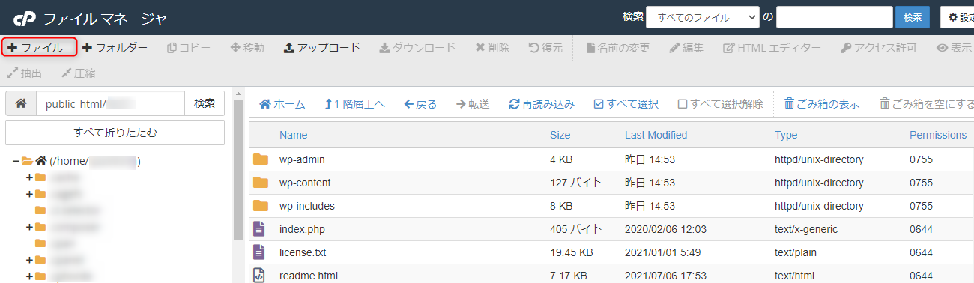Click すべて折りたたむ collapse all button
Image resolution: width=974 pixels, height=283 pixels.
[x=115, y=133]
